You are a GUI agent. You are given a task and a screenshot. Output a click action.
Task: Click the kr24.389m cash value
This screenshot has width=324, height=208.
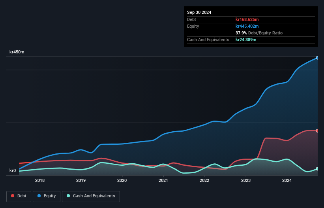[x=246, y=40]
